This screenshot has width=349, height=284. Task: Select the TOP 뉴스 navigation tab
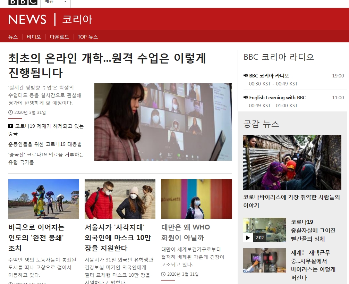88,37
